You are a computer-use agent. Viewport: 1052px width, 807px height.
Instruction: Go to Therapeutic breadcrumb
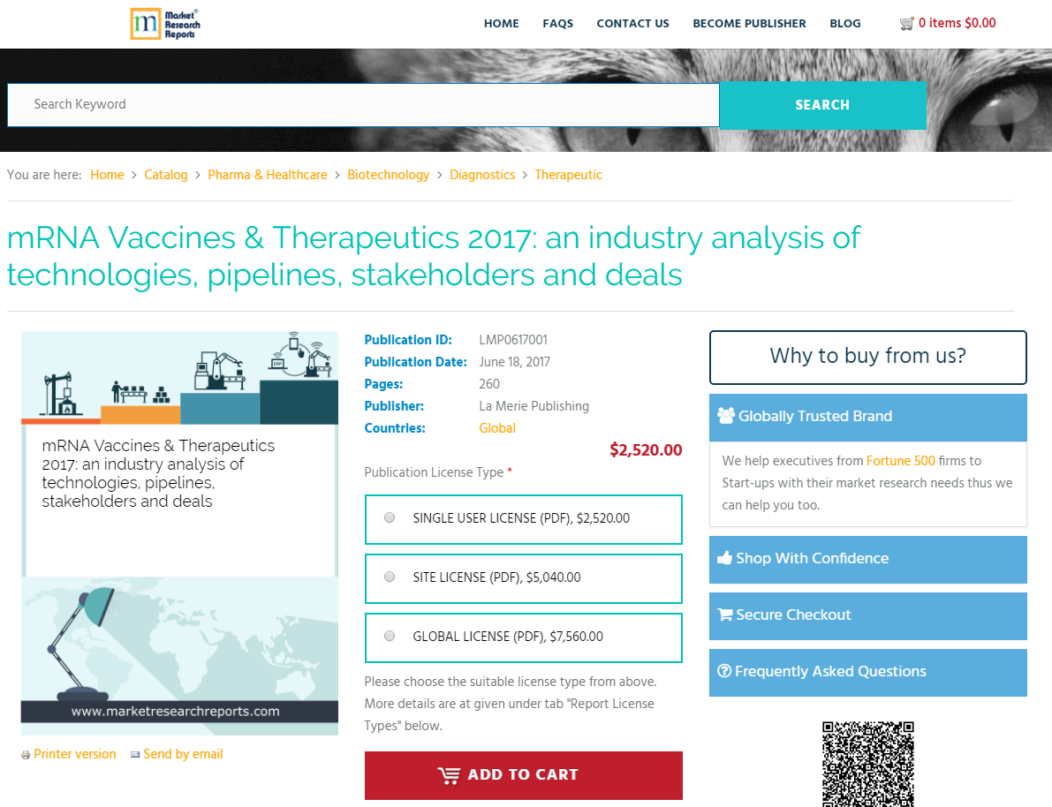(x=568, y=175)
